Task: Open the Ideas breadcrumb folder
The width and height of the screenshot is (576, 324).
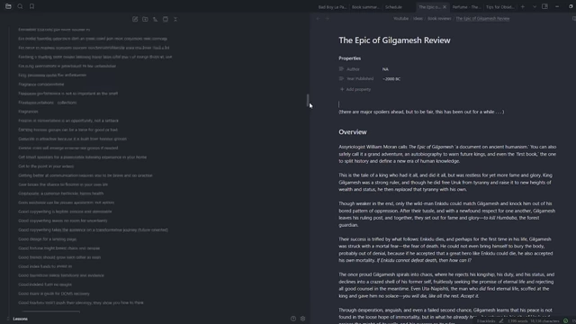Action: tap(418, 18)
